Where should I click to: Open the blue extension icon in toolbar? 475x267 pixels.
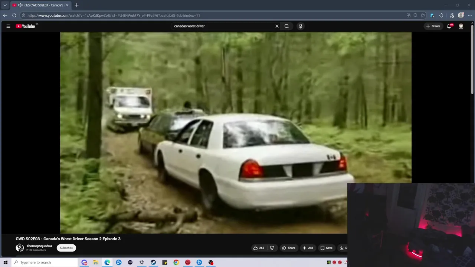pyautogui.click(x=432, y=16)
